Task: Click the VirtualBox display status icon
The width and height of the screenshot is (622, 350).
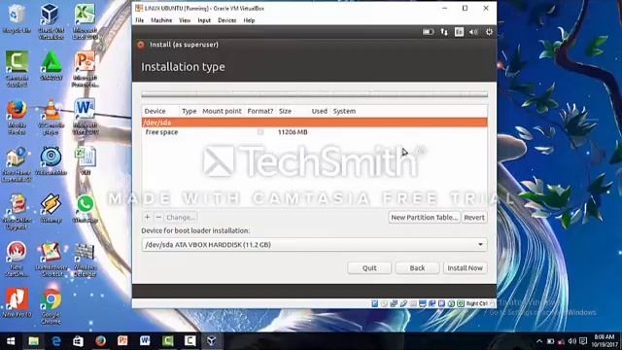Action: click(x=423, y=303)
